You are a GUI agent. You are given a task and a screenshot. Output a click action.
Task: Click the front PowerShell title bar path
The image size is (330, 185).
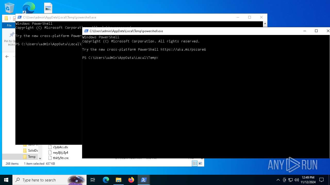(126, 31)
